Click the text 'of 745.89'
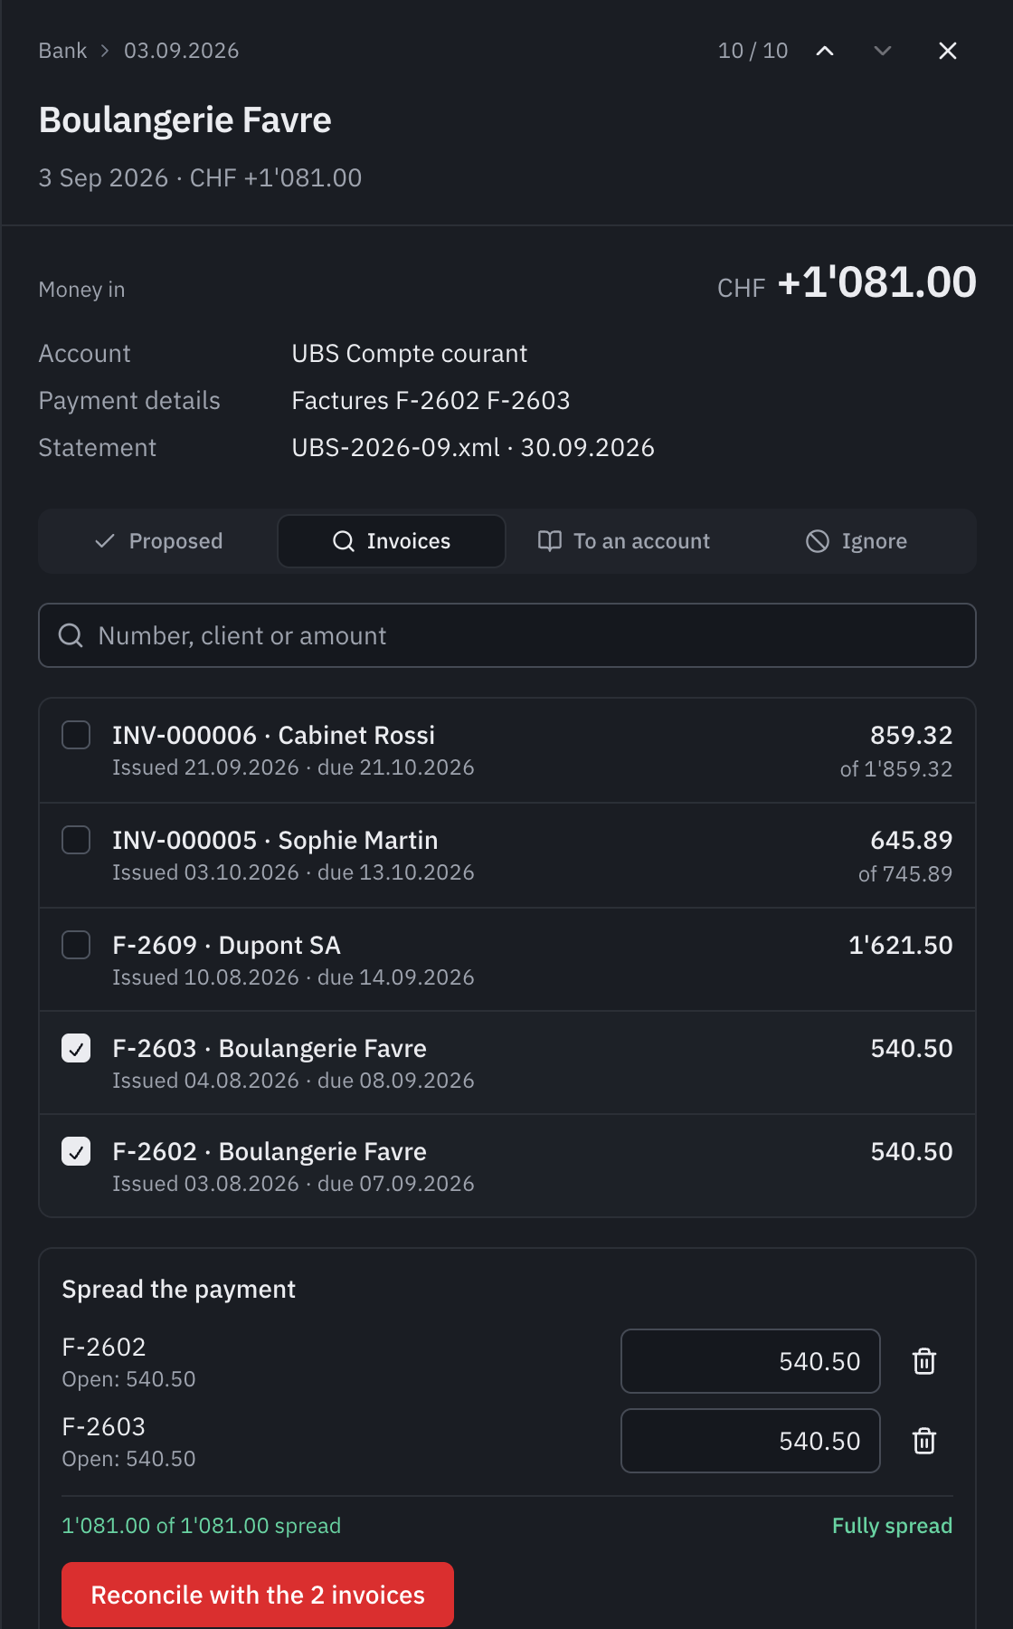This screenshot has width=1013, height=1629. coord(905,873)
